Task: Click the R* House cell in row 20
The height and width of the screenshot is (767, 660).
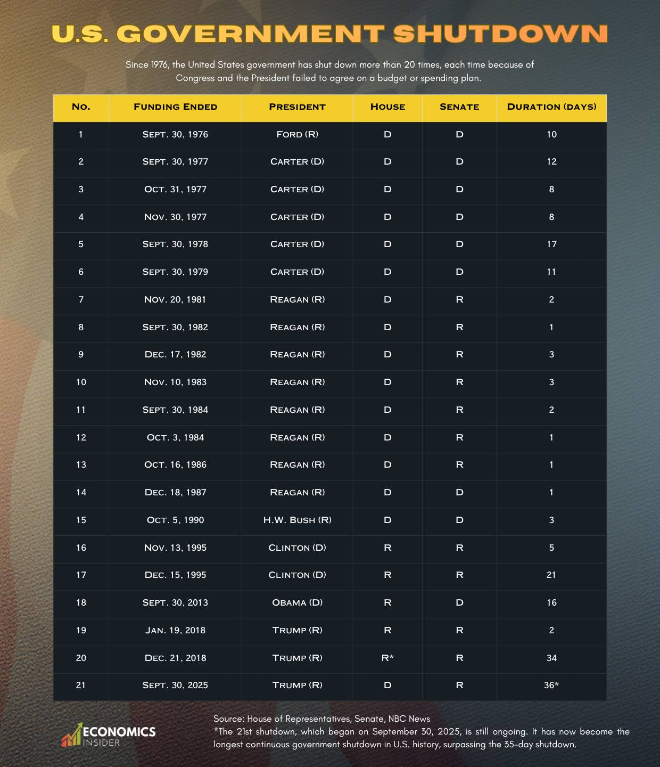Action: (x=387, y=658)
